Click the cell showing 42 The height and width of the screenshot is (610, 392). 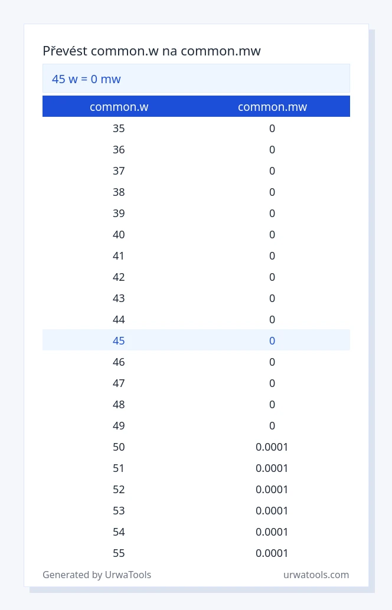click(119, 277)
